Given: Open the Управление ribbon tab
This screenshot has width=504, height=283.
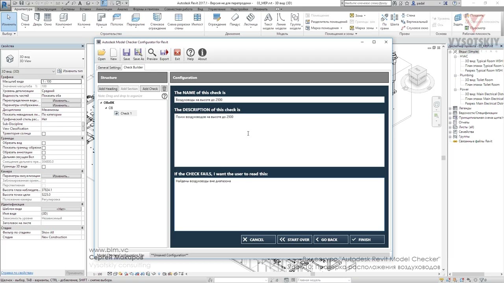Looking at the screenshot, I should (217, 9).
